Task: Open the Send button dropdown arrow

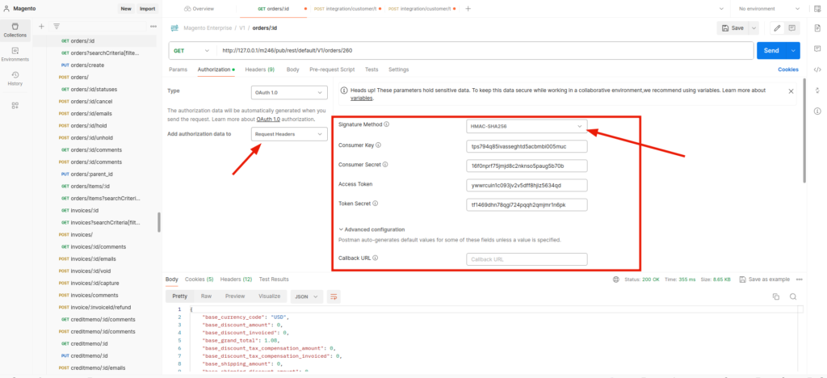Action: point(793,51)
